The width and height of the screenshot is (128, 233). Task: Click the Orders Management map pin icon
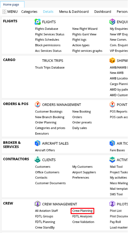click(38, 105)
